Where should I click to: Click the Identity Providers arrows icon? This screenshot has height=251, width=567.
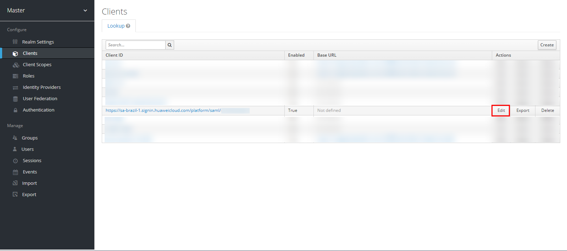point(15,87)
